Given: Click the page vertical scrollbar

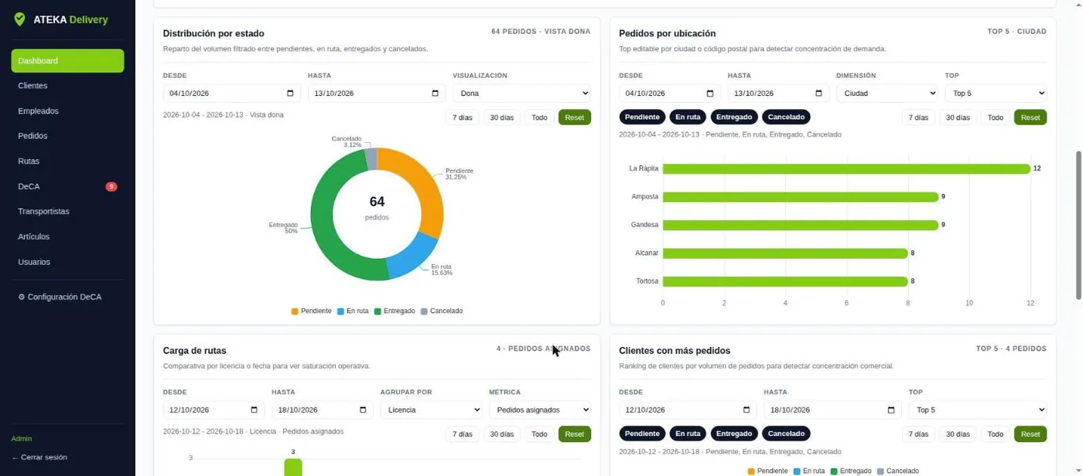Looking at the screenshot, I should tap(1079, 224).
